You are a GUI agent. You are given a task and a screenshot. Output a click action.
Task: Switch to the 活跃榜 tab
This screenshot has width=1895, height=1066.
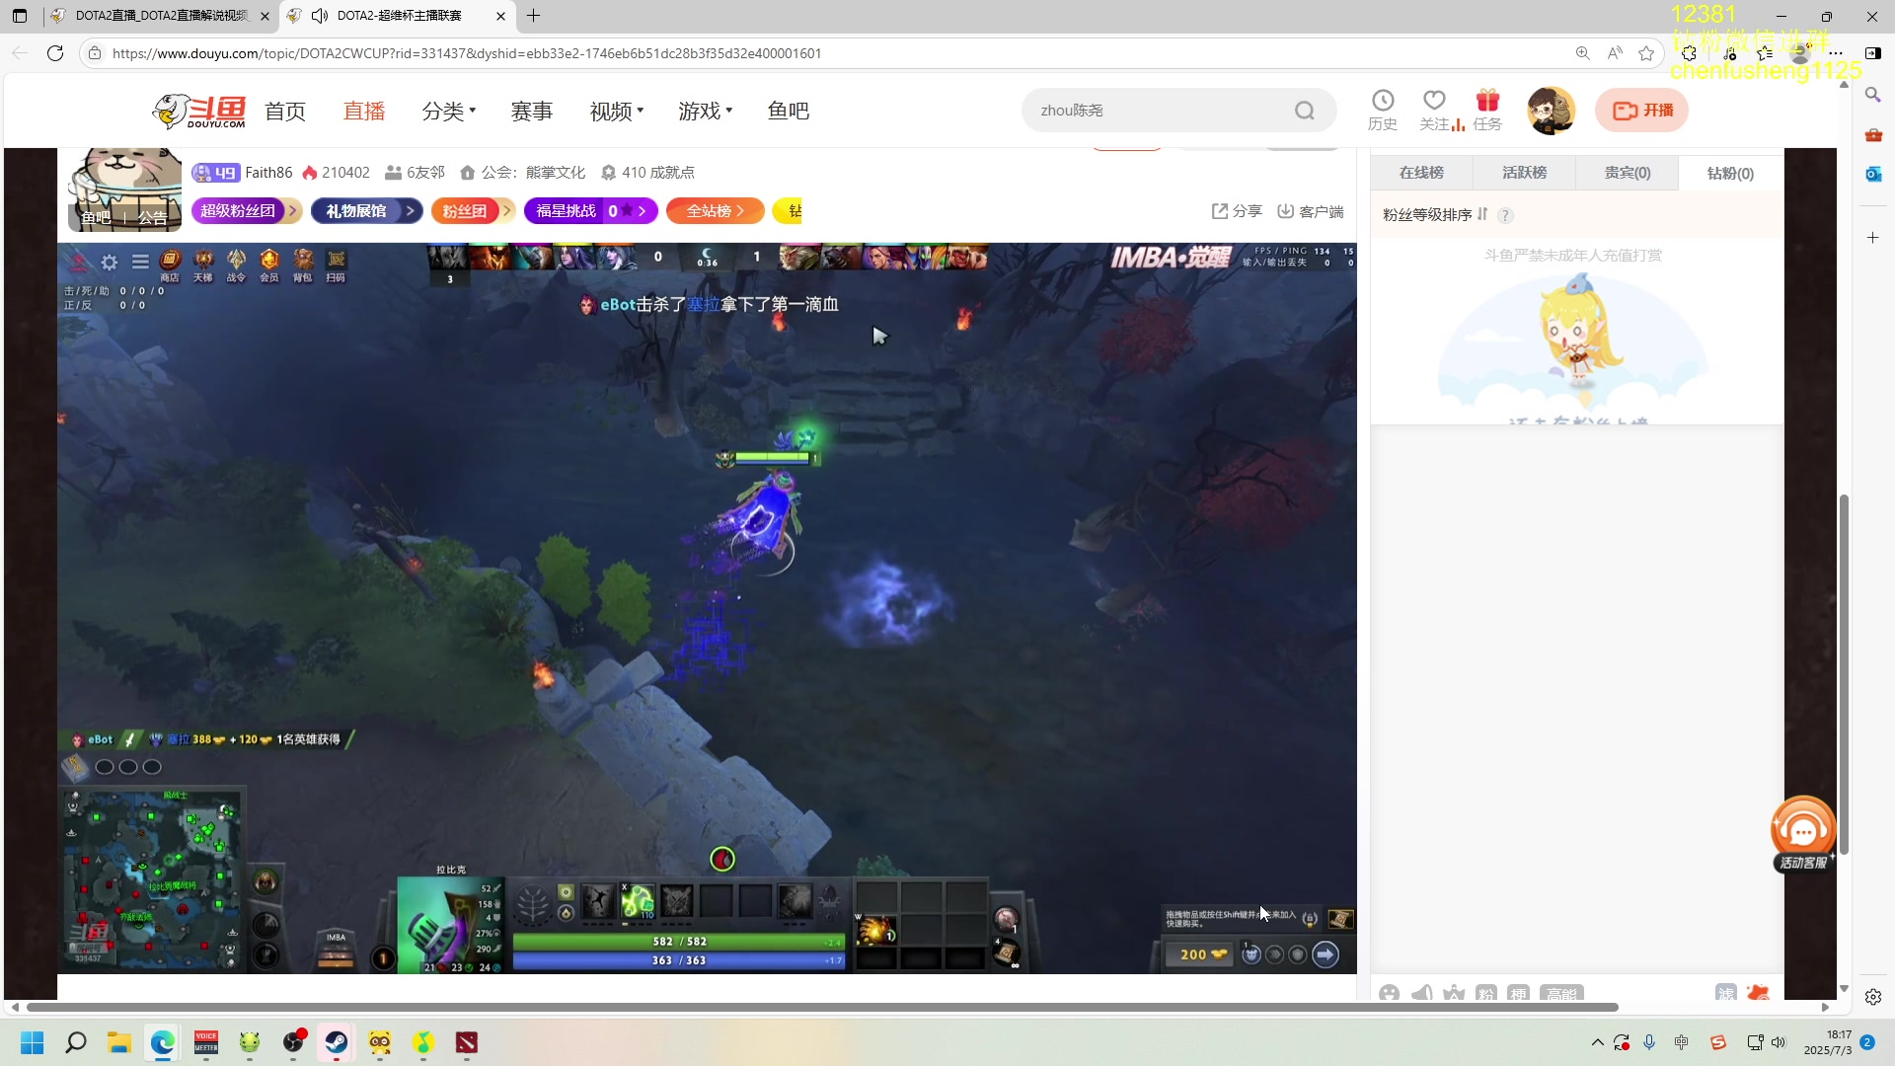[x=1524, y=173]
